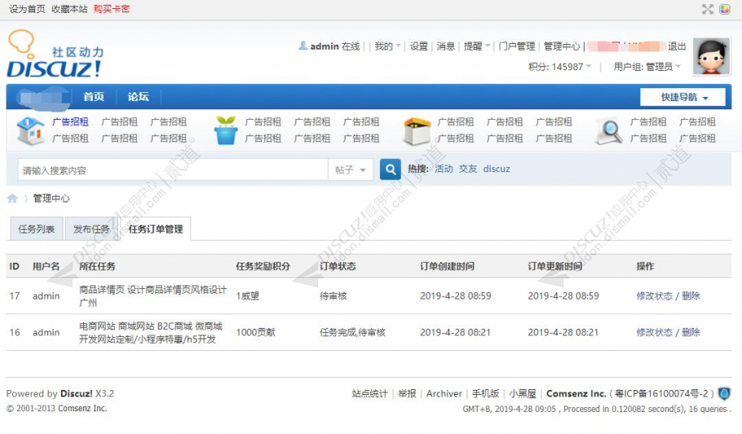
Task: Click the plant pot ad icon
Action: pyautogui.click(x=226, y=131)
